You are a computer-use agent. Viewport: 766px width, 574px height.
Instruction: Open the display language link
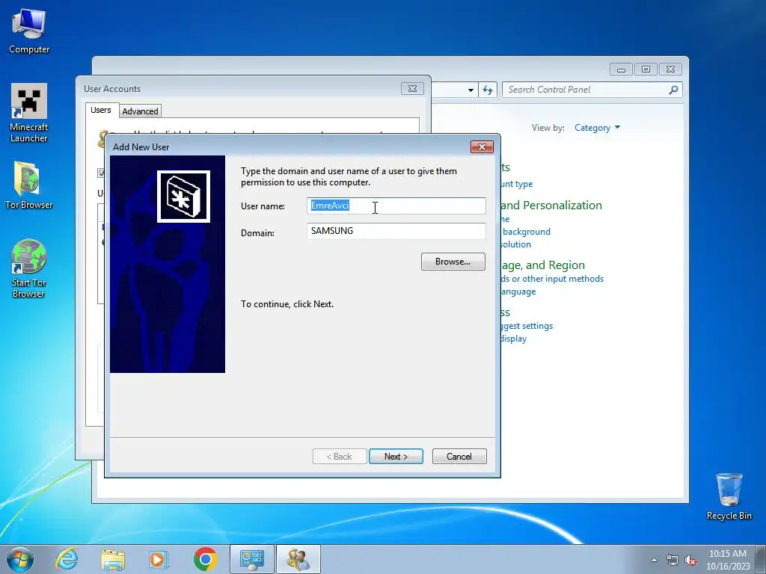tap(518, 291)
